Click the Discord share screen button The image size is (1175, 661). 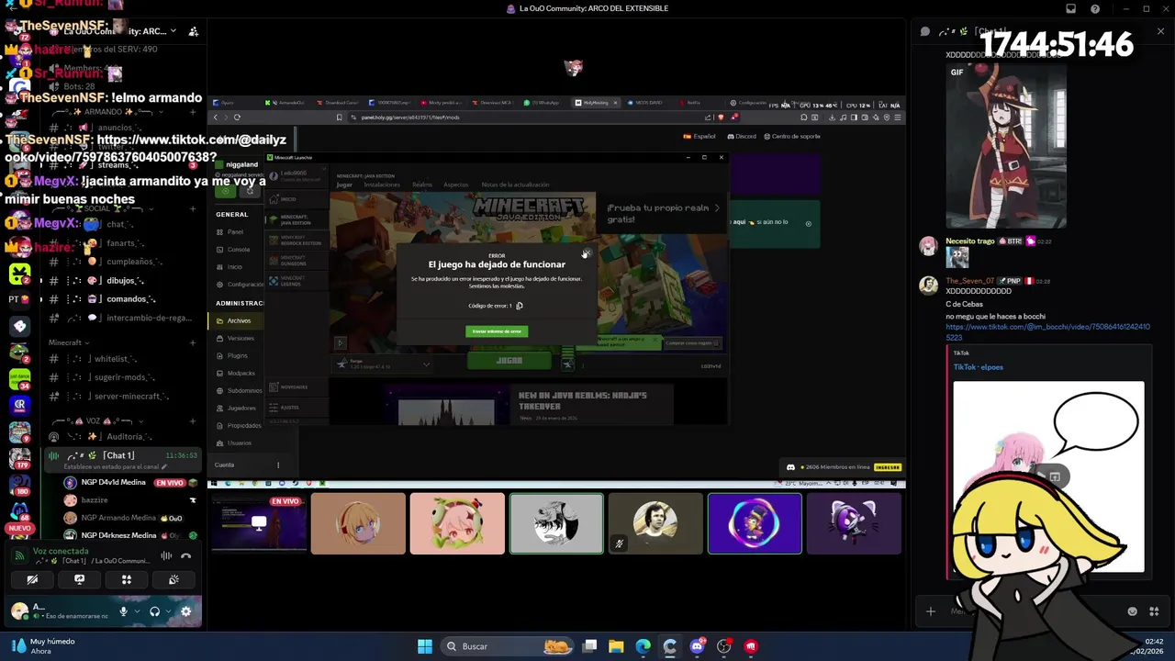pos(80,580)
